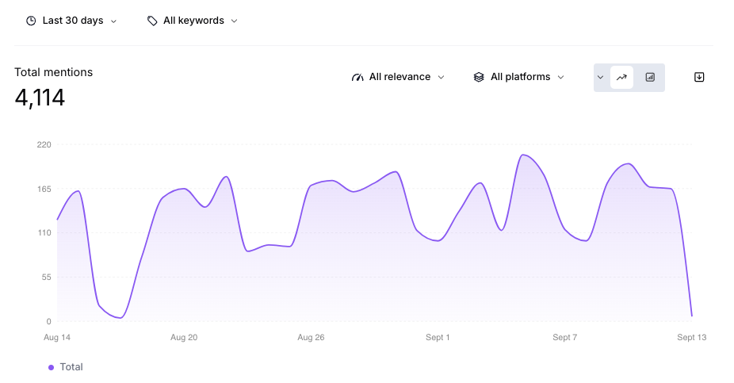The height and width of the screenshot is (383, 734).
Task: Switch to line chart view
Action: 621,77
